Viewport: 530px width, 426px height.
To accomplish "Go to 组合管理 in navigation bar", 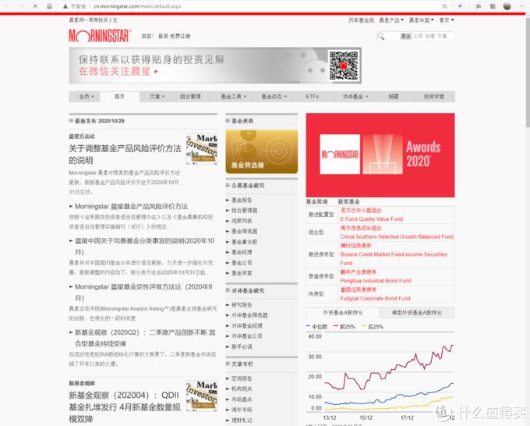I will click(190, 97).
